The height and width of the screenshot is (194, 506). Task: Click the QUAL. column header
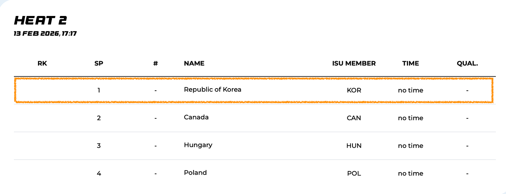point(467,63)
